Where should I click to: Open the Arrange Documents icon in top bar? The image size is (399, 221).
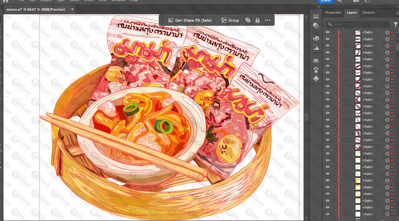click(x=356, y=1)
